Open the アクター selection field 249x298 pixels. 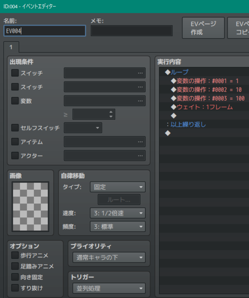[x=105, y=156]
